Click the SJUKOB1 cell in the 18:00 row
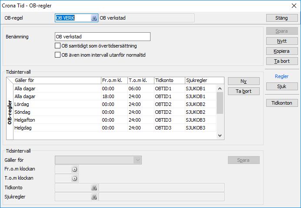301x208 pixels. tap(201, 96)
